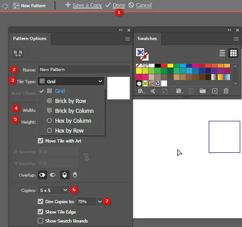The image size is (242, 227).
Task: Click the Delete Swatch trash icon
Action: 226,91
